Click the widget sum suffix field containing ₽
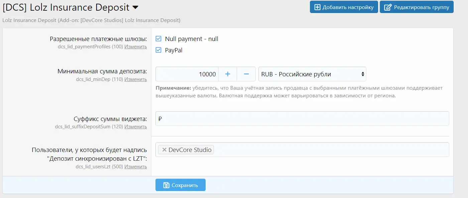This screenshot has height=198, width=468. coord(302,119)
